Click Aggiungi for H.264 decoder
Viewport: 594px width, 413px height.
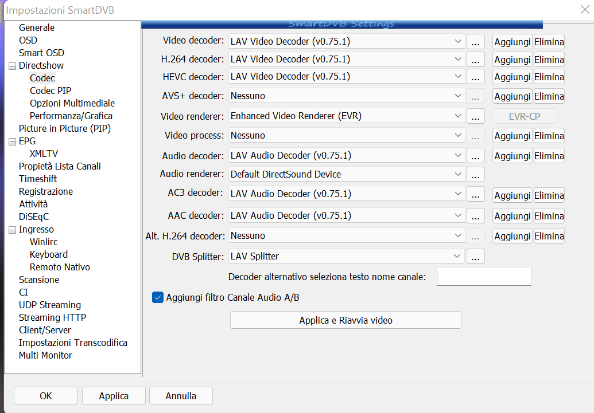pyautogui.click(x=513, y=60)
